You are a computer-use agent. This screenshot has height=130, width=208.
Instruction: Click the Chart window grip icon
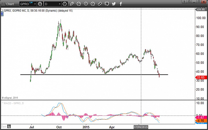[3, 4]
